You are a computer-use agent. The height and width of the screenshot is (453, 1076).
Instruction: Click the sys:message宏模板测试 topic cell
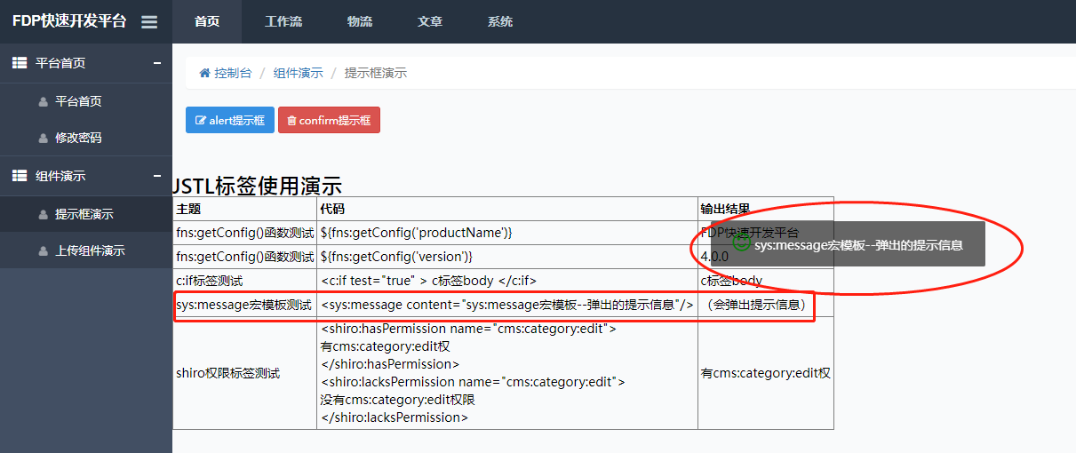coord(245,305)
